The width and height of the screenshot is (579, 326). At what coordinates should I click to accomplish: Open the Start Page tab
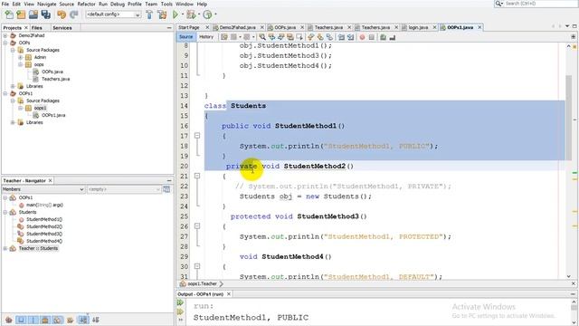click(189, 27)
